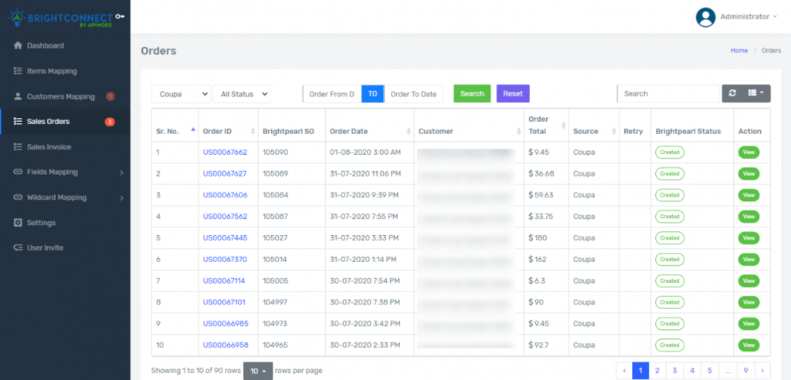Screen dimensions: 791x380
Task: Click the Items Mapping list icon
Action: pyautogui.click(x=18, y=71)
